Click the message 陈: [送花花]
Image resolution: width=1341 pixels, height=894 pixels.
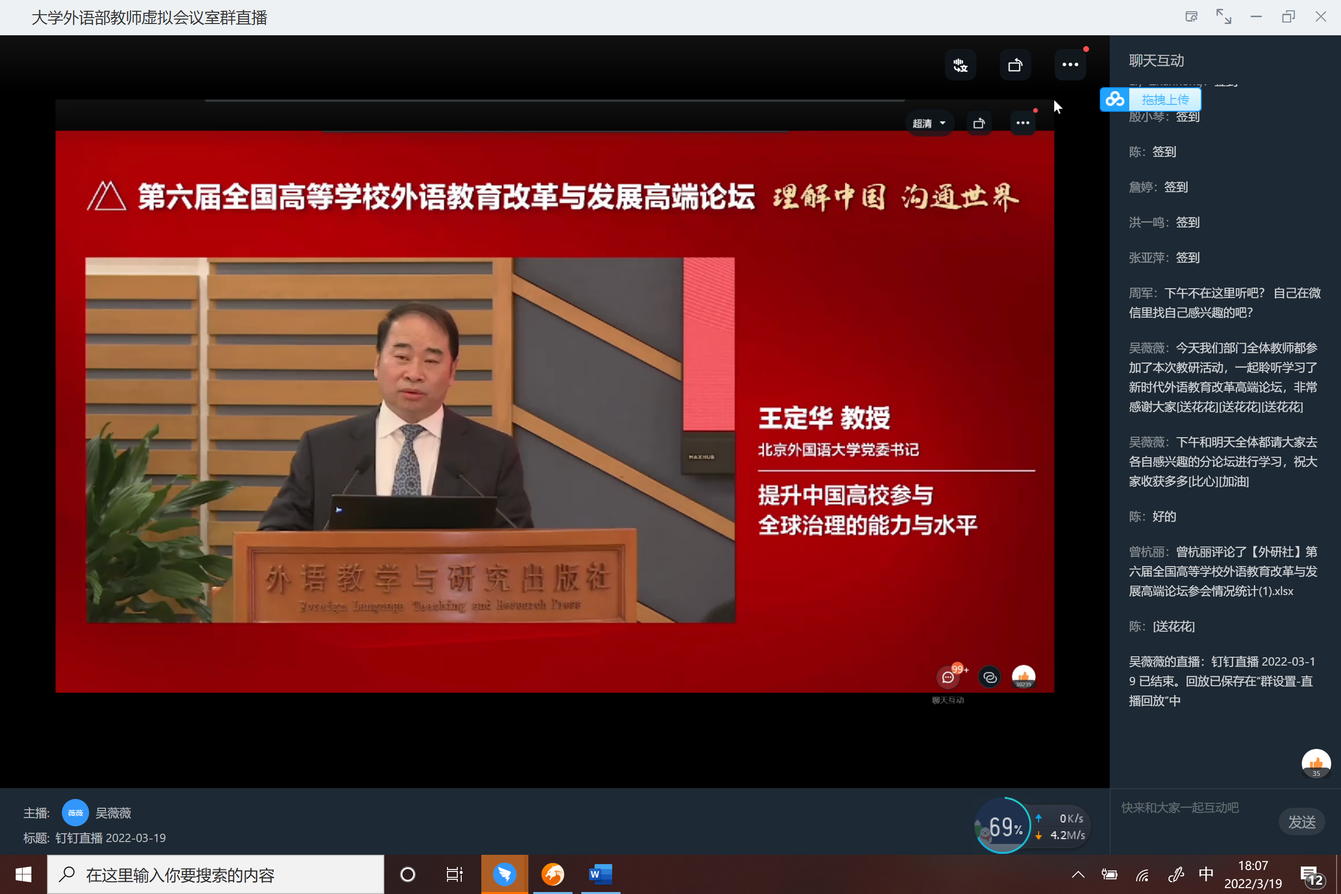[1162, 627]
